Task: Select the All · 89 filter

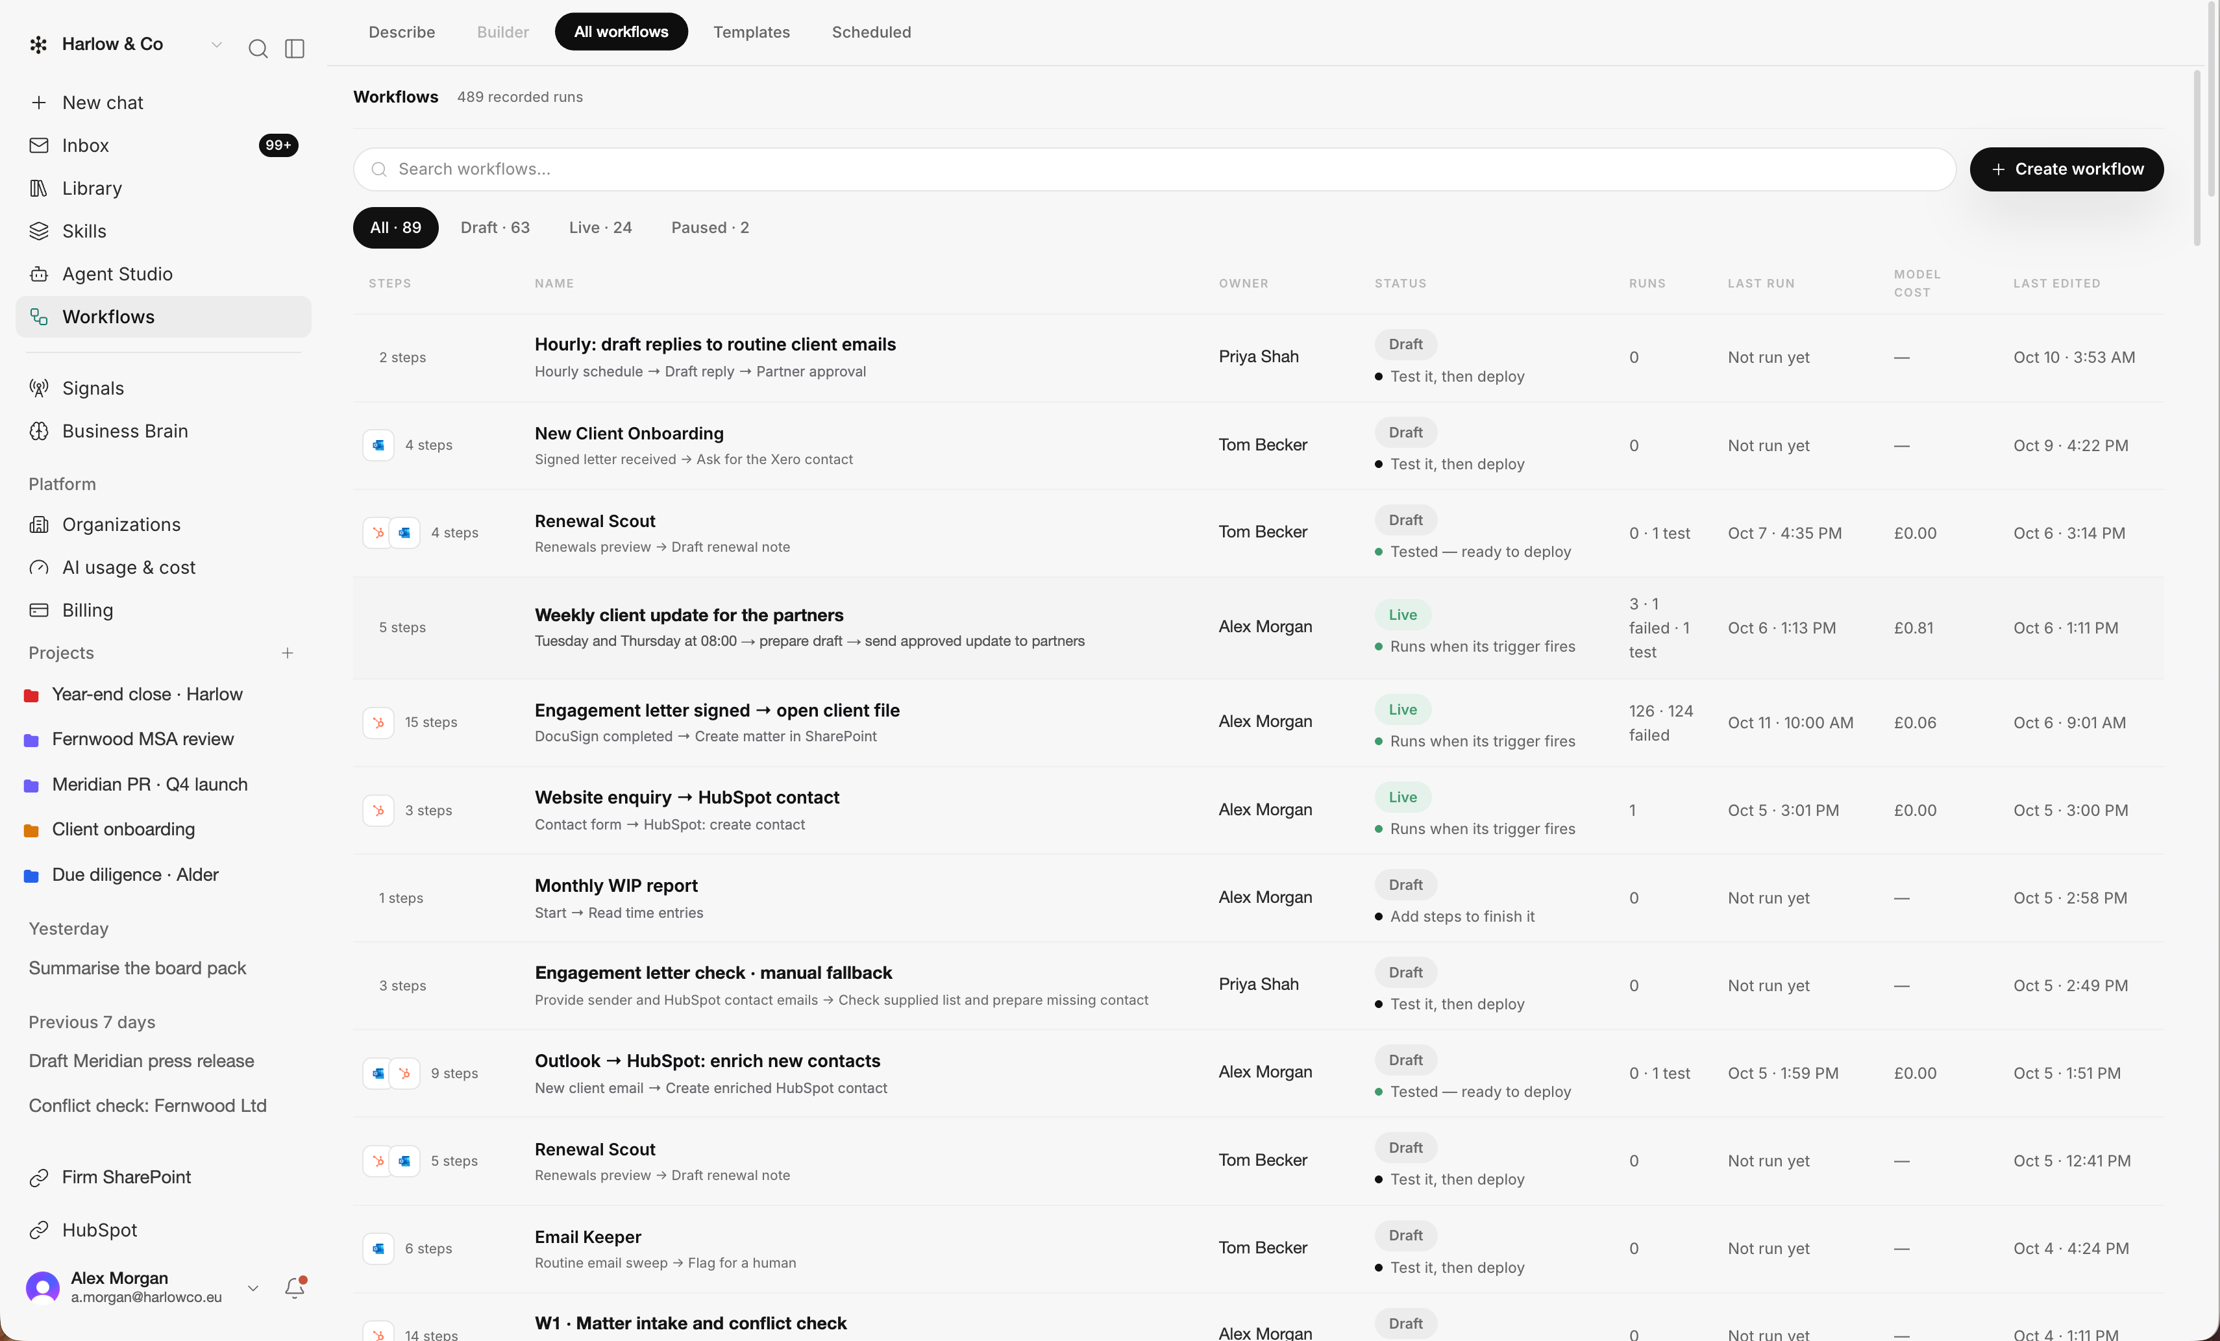Action: (x=395, y=228)
